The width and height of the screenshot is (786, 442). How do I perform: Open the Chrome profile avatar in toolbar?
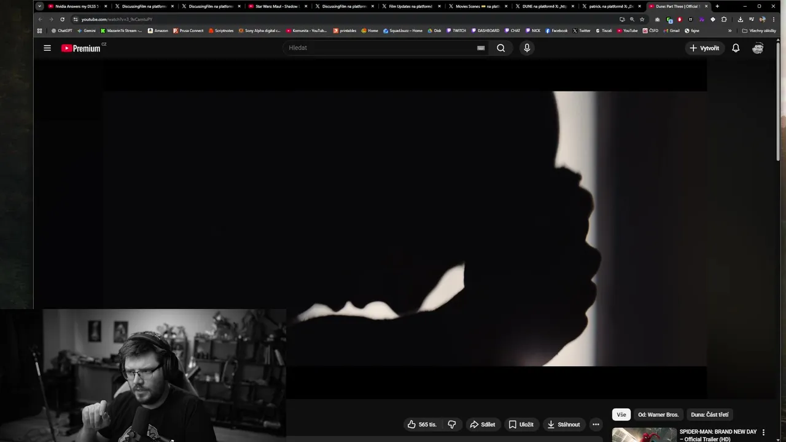[762, 19]
